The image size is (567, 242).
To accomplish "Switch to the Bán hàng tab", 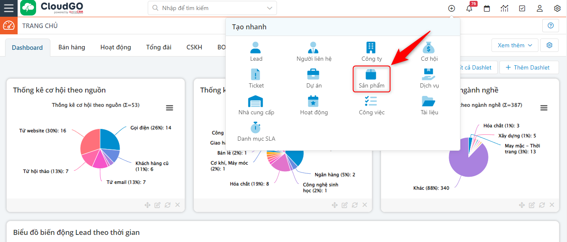I will pyautogui.click(x=71, y=47).
